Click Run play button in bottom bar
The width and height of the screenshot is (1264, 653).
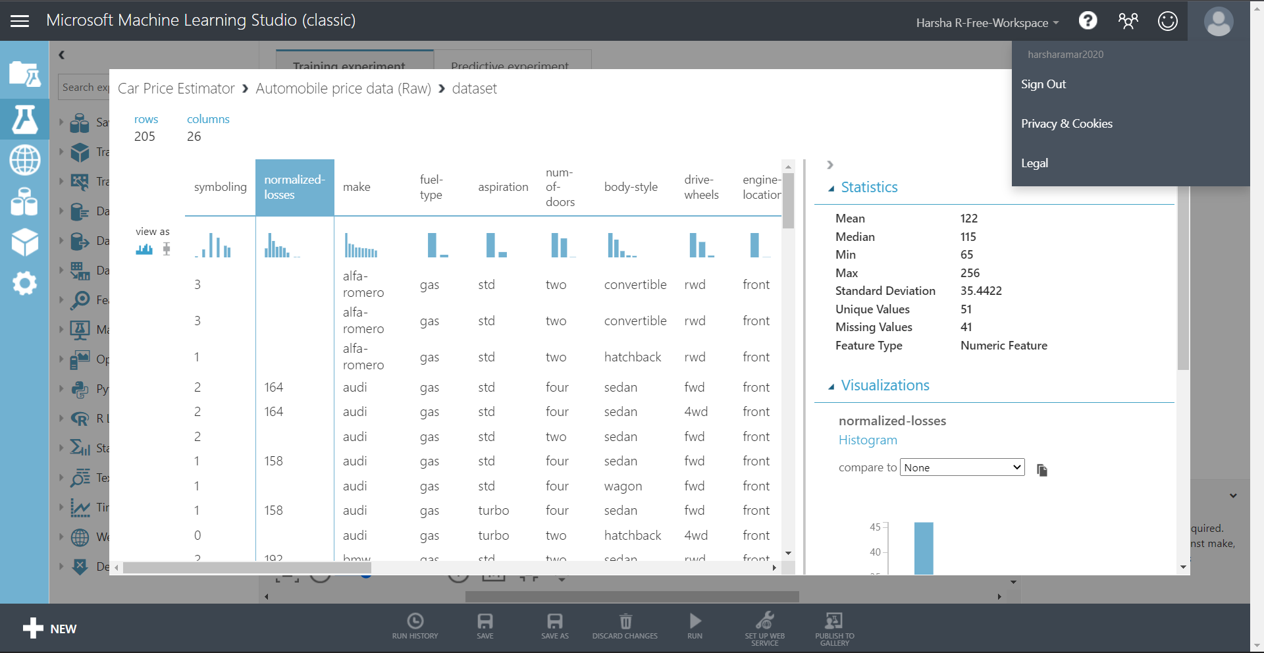(x=695, y=626)
